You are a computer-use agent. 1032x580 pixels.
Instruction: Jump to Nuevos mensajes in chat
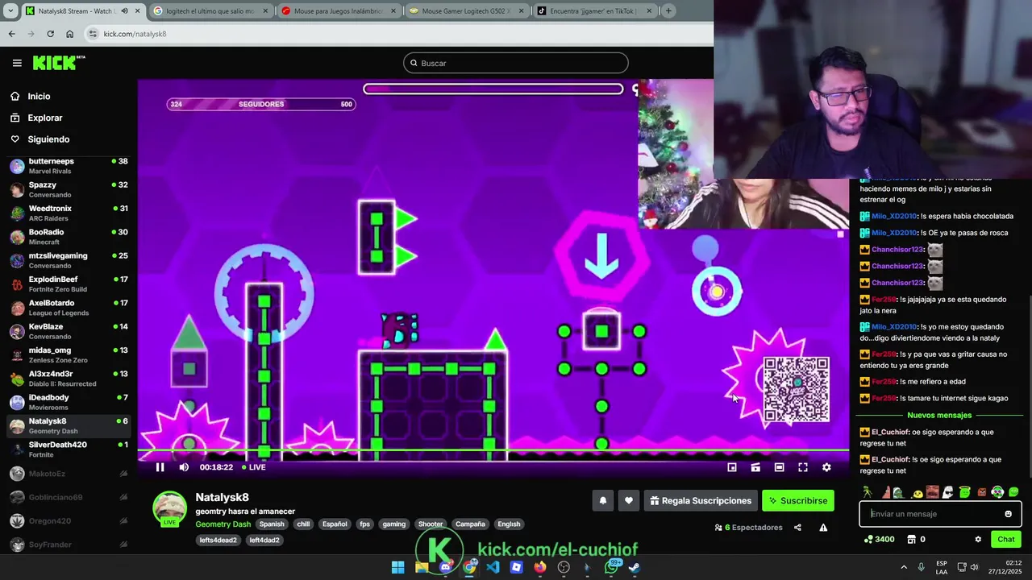[x=939, y=415]
